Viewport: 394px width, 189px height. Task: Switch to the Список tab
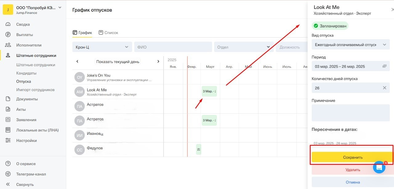click(108, 33)
